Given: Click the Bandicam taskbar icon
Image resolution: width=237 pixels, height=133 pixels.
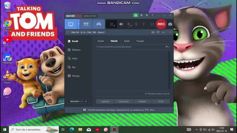Looking at the screenshot, I should [x=114, y=129].
